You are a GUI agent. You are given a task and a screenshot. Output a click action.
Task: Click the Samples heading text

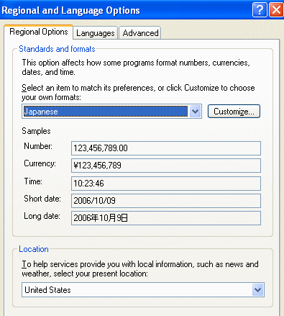click(36, 131)
